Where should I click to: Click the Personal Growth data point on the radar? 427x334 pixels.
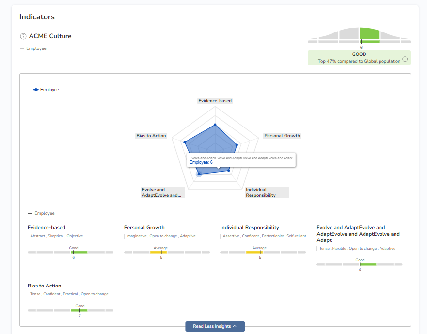(236, 144)
